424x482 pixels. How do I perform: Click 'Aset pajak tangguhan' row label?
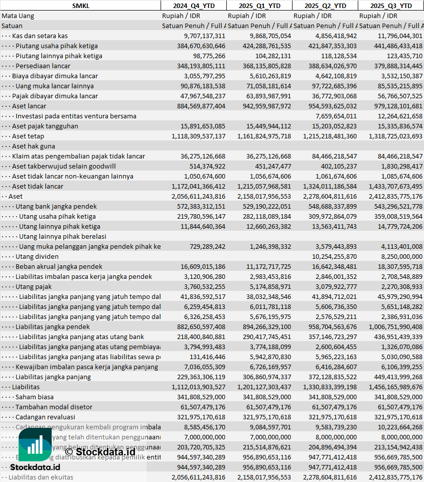tap(45, 126)
